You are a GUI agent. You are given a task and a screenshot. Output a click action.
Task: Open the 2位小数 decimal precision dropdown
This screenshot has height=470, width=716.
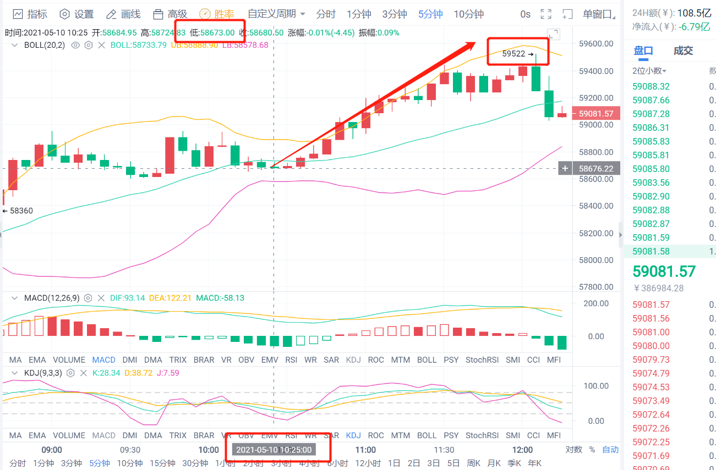[x=649, y=70]
